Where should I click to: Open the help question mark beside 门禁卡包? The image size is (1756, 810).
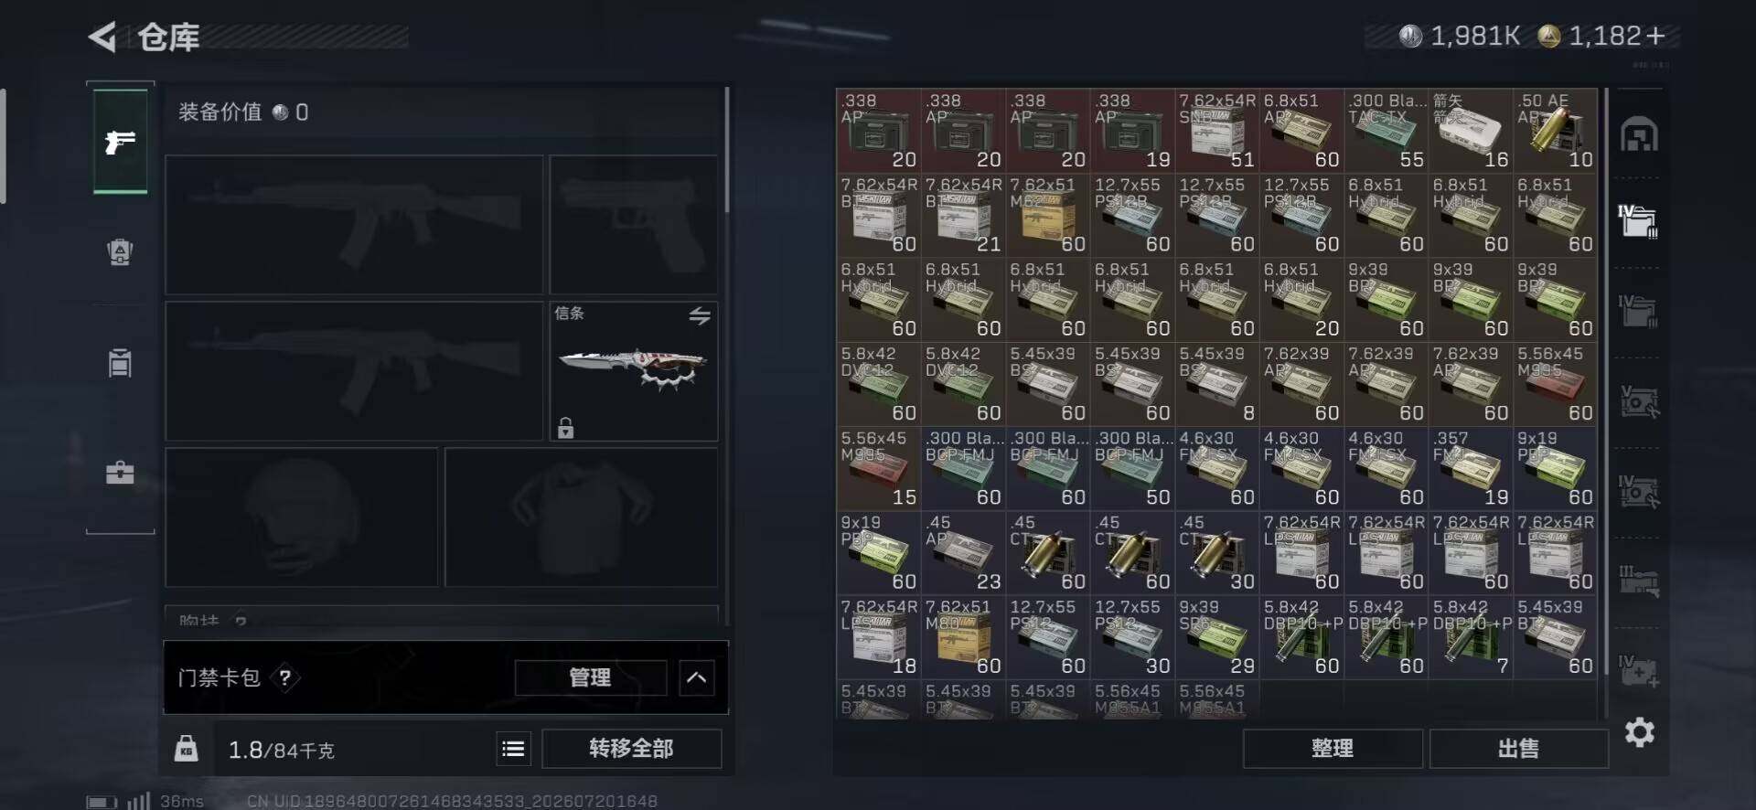point(285,677)
